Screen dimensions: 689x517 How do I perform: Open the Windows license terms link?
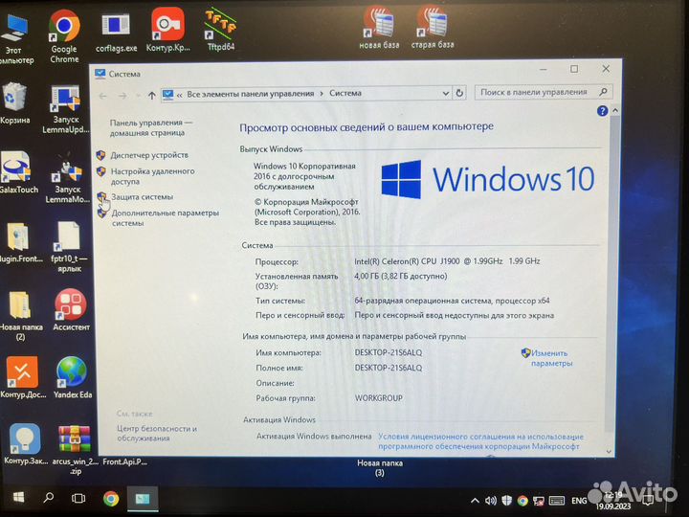pos(478,440)
